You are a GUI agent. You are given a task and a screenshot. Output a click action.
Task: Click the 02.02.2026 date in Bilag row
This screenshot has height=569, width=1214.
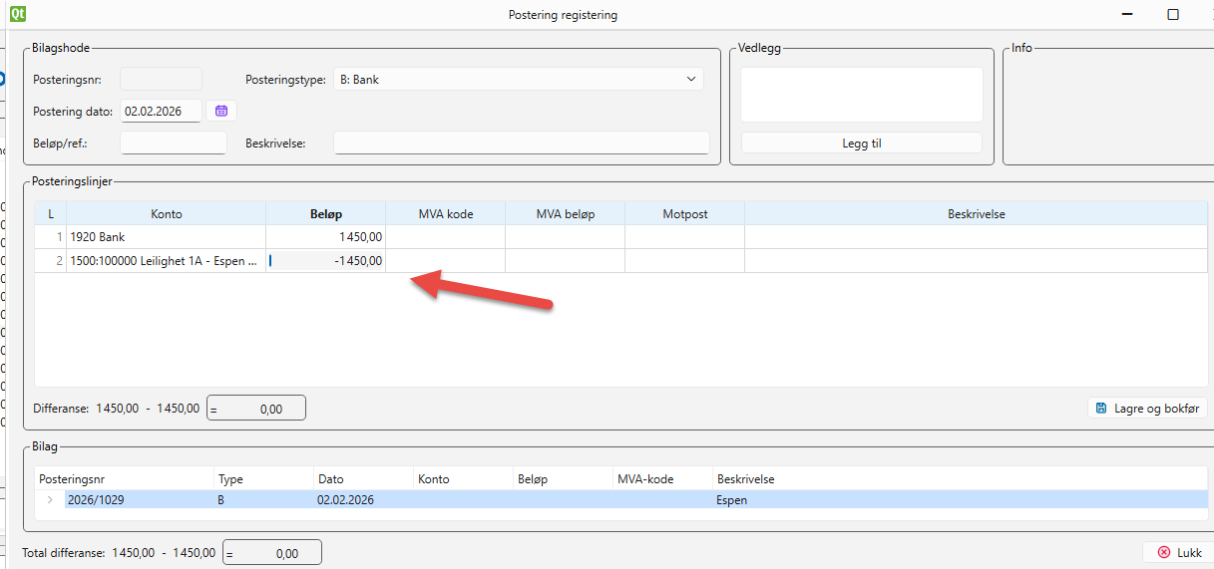[x=345, y=499]
